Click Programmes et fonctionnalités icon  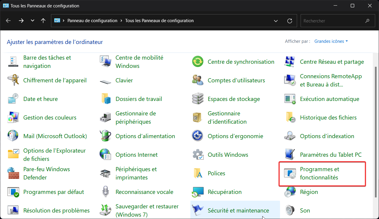[290, 173]
